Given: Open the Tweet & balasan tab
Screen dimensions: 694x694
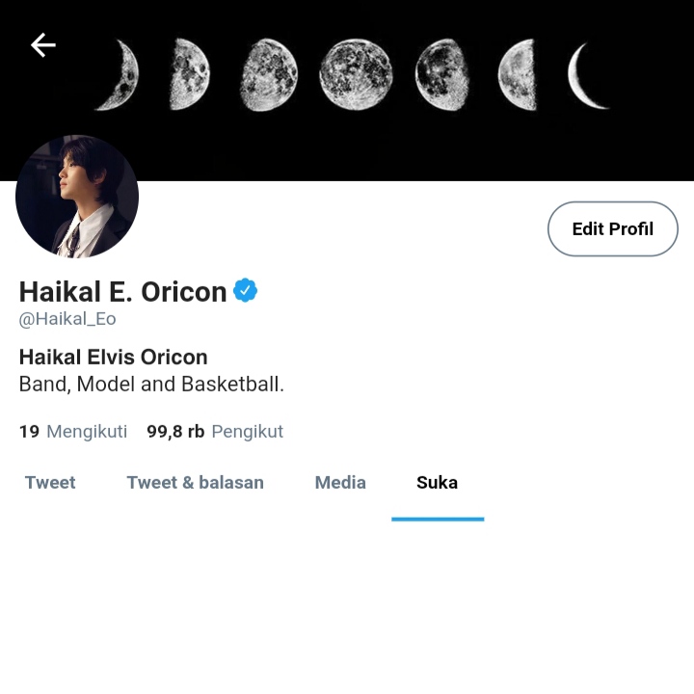Looking at the screenshot, I should point(195,483).
